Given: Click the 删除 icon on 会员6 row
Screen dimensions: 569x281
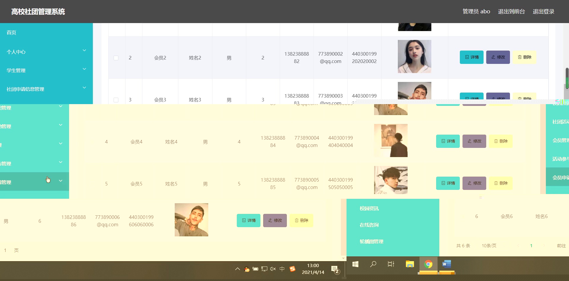Looking at the screenshot, I should (x=301, y=220).
